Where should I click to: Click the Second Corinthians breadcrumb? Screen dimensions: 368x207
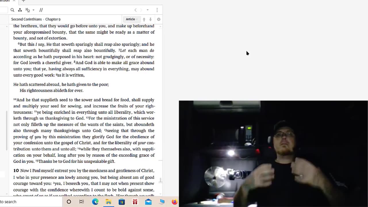[x=26, y=19]
